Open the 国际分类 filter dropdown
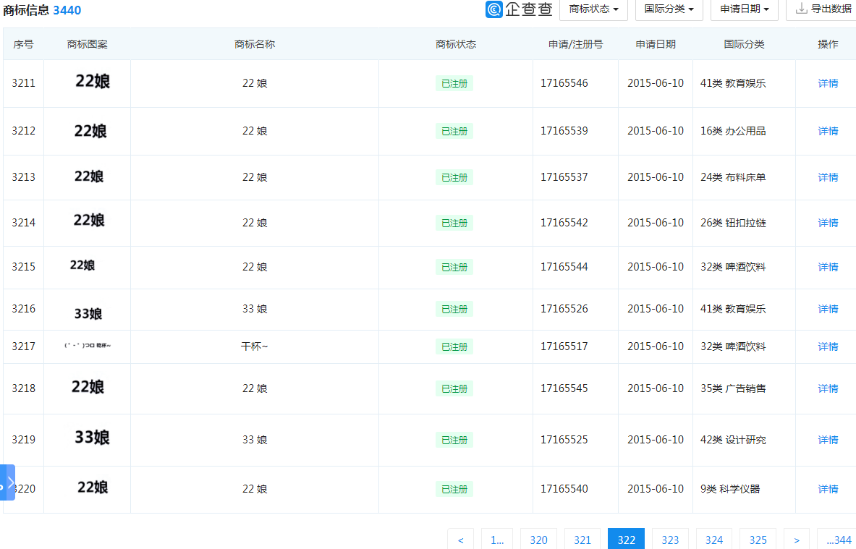The image size is (856, 549). coord(668,10)
